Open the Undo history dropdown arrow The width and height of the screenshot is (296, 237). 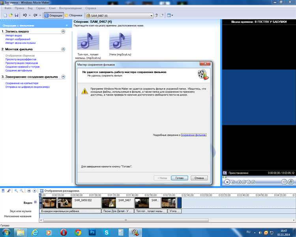click(30, 15)
